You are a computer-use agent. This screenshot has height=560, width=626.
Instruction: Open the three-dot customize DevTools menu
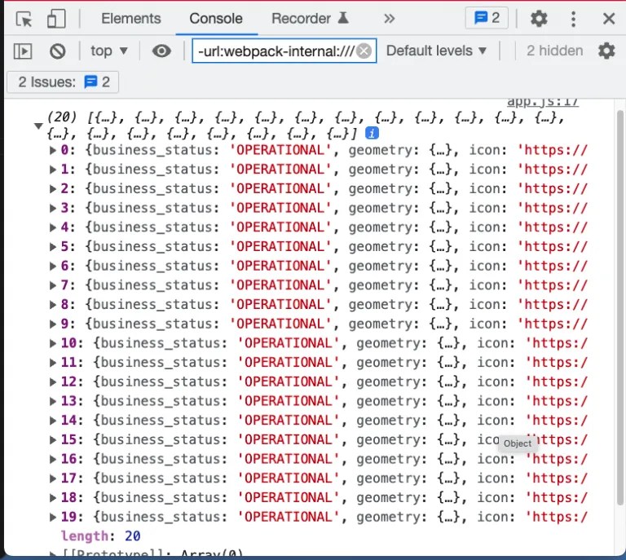[x=573, y=19]
